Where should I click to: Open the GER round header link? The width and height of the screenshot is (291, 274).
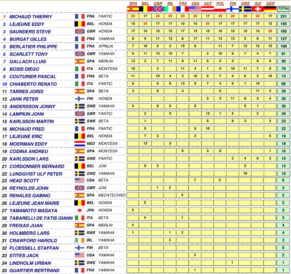coord(270,3)
